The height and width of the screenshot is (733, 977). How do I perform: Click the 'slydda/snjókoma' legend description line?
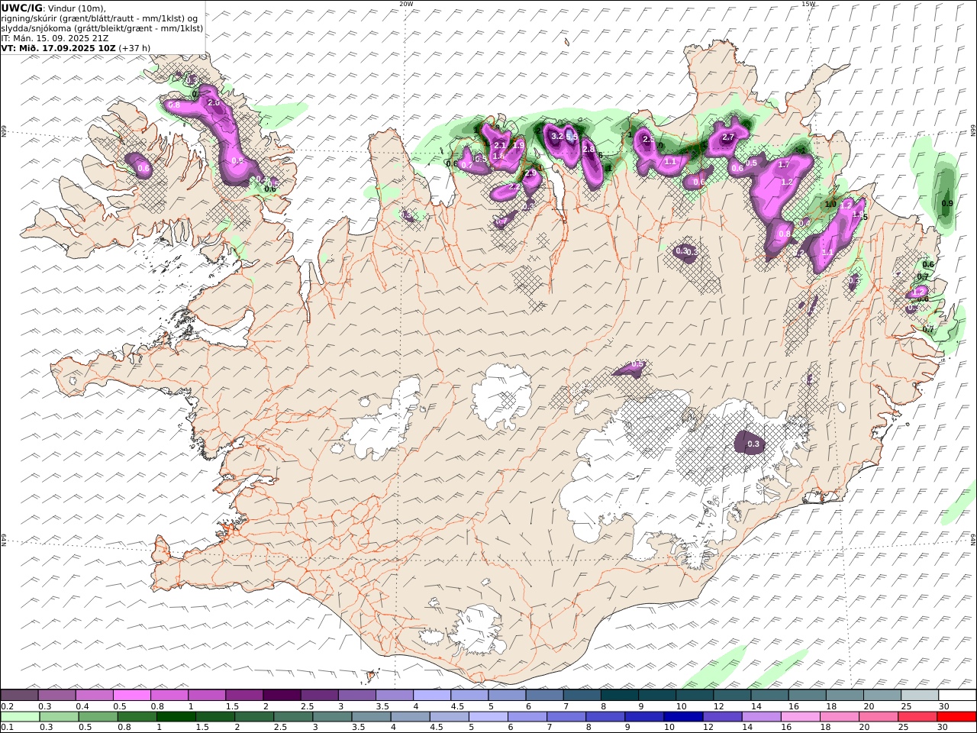(x=102, y=28)
